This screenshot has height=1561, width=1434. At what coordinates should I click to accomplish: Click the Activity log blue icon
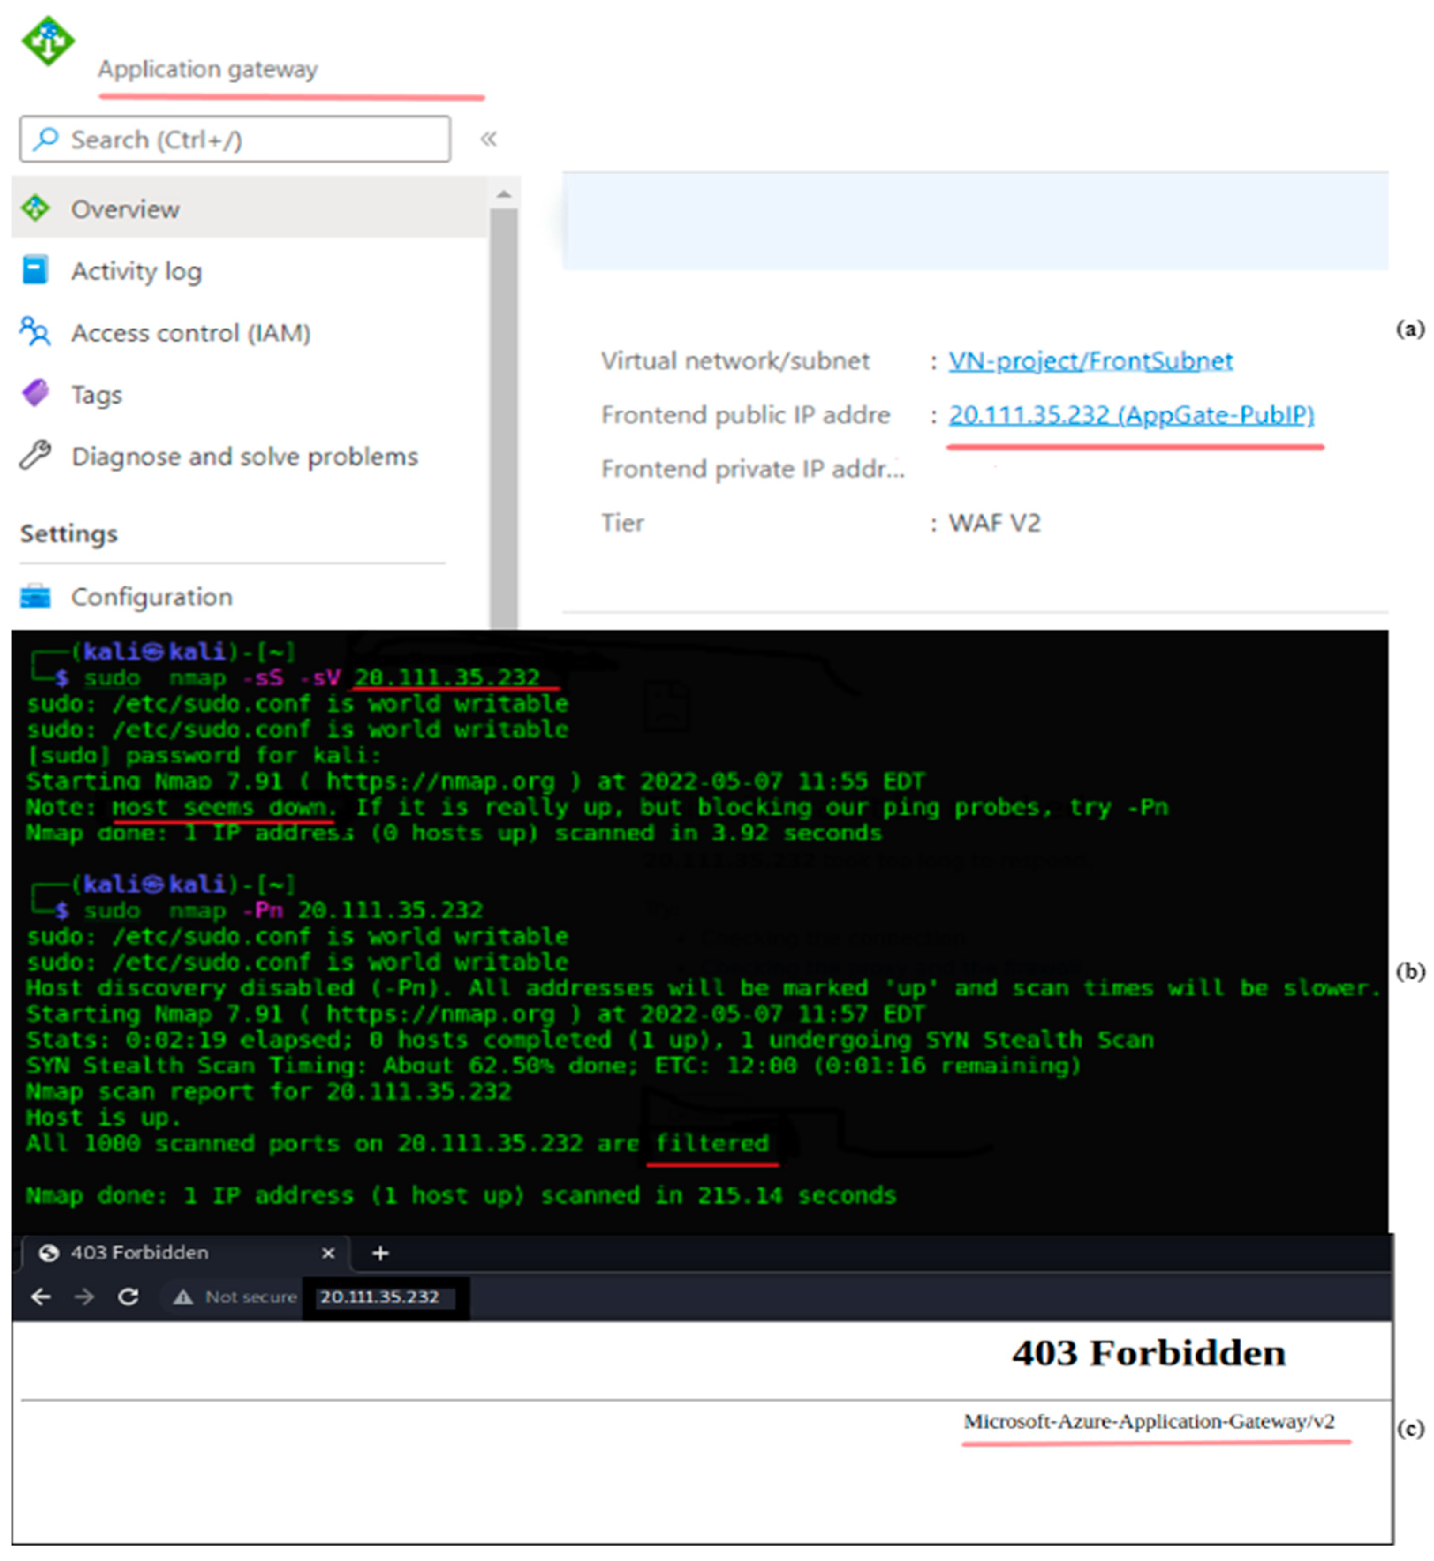(x=35, y=269)
